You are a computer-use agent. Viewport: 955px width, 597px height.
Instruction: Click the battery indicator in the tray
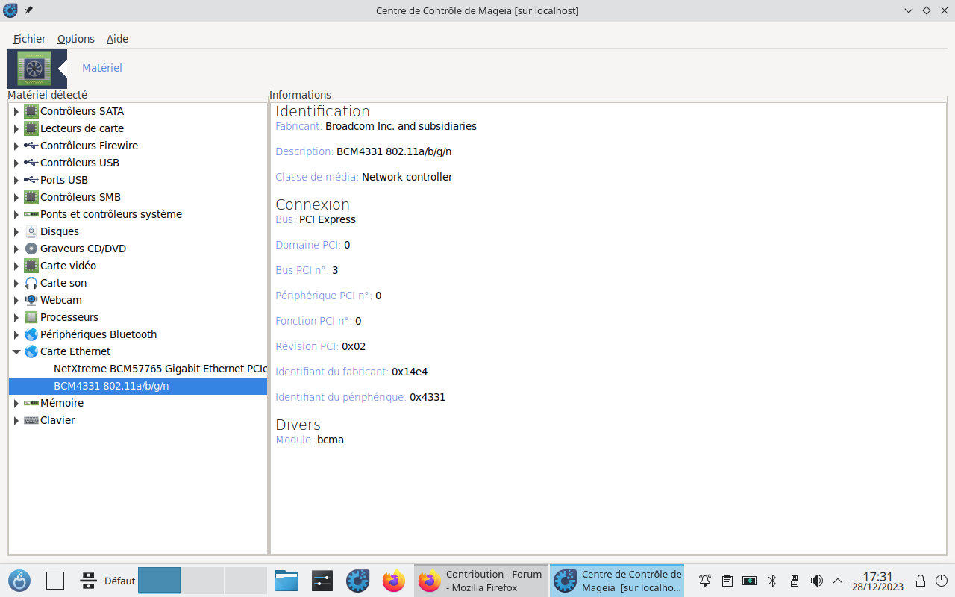click(750, 581)
